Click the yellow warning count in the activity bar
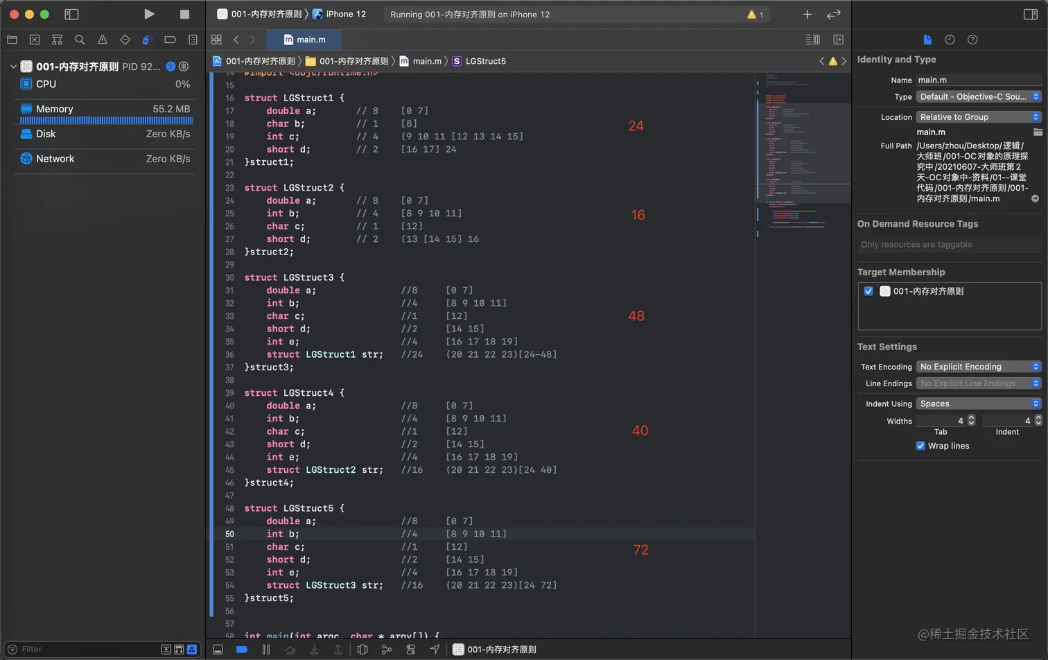 pos(752,14)
